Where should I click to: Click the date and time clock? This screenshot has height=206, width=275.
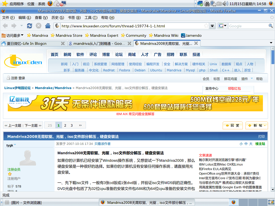(x=248, y=4)
